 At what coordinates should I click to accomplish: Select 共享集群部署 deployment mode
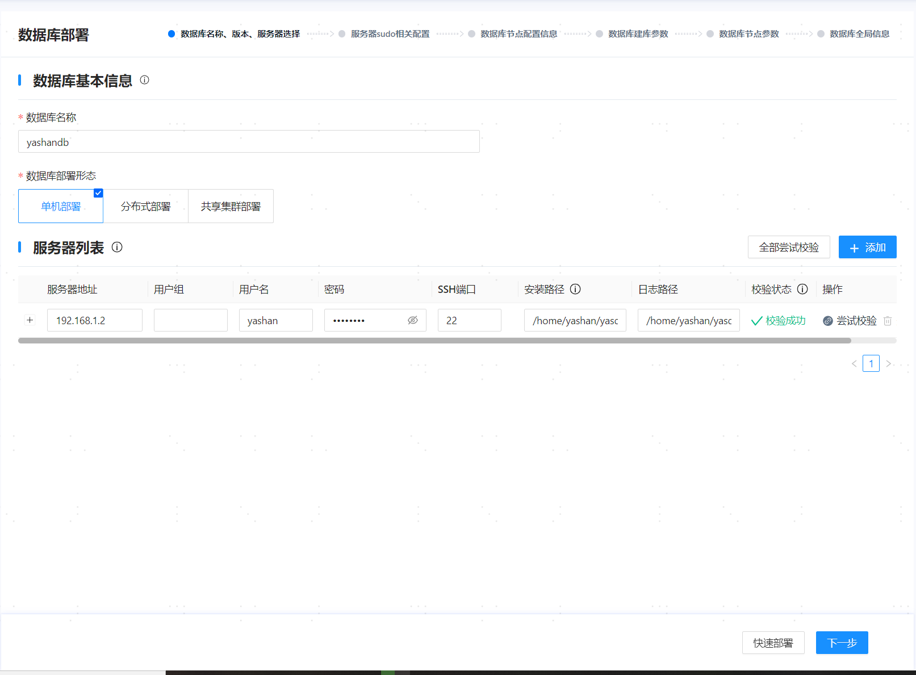tap(231, 206)
